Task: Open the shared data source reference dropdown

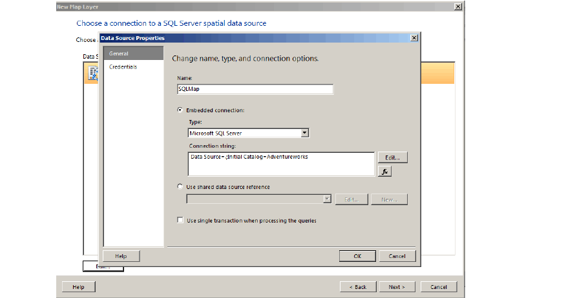Action: [327, 199]
